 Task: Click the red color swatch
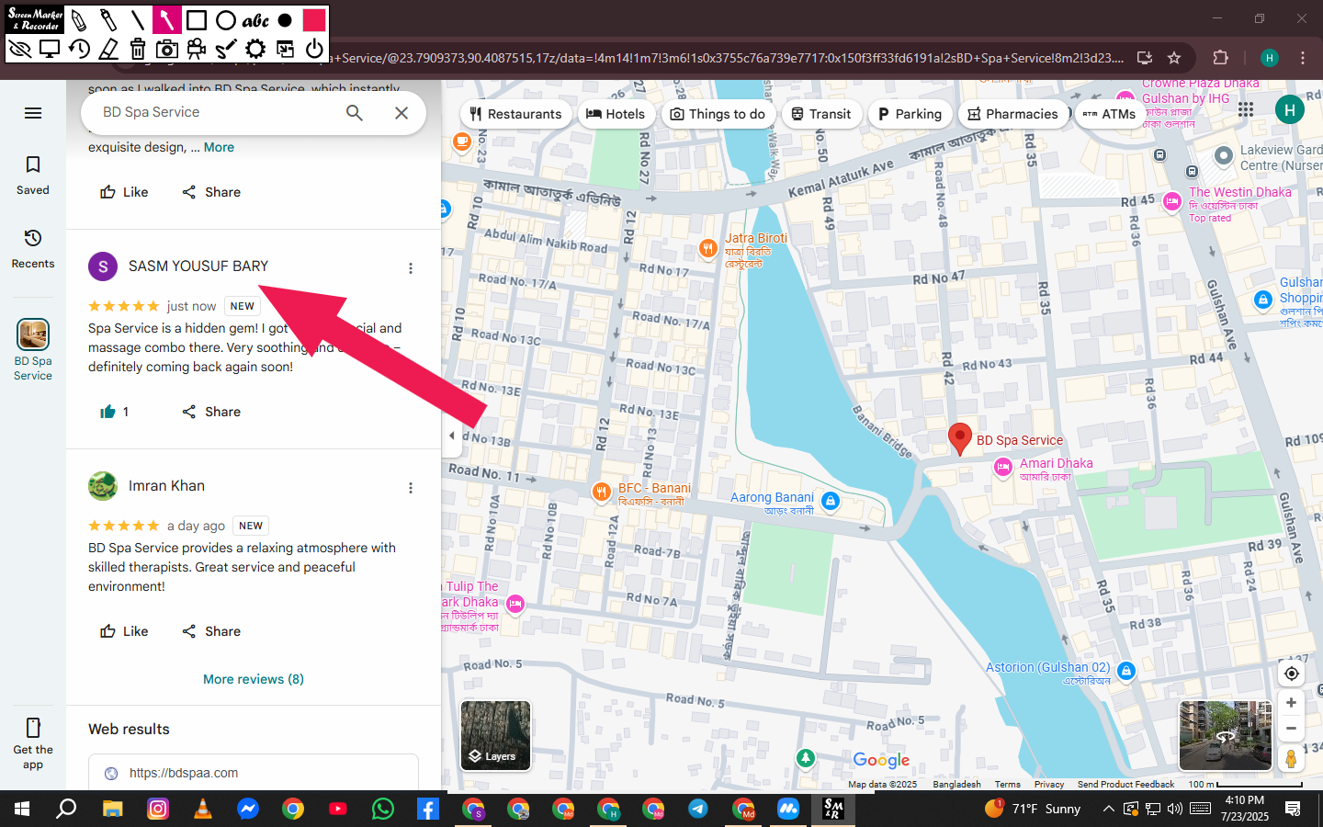314,20
